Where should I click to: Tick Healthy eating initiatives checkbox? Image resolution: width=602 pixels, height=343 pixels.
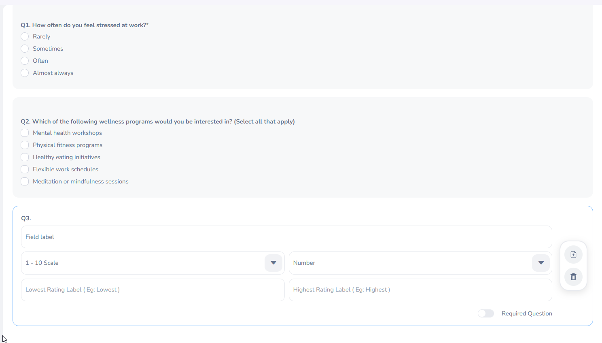pyautogui.click(x=25, y=157)
